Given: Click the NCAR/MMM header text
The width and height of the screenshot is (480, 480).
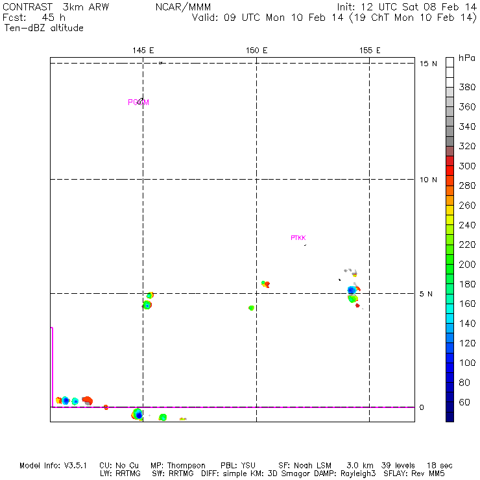Looking at the screenshot, I should click(x=183, y=7).
